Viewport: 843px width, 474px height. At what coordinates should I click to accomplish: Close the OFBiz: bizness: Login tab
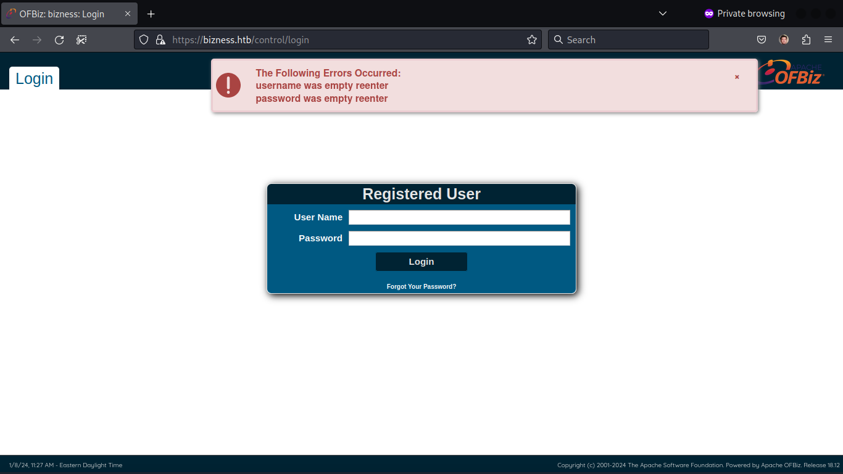128,14
